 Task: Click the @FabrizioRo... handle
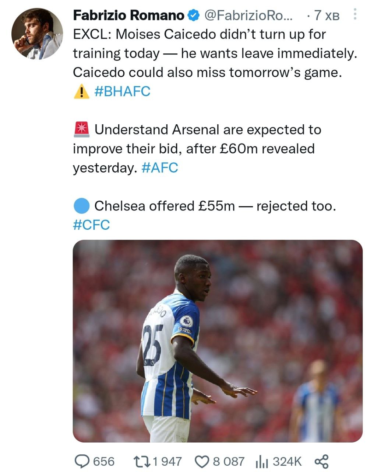(248, 15)
